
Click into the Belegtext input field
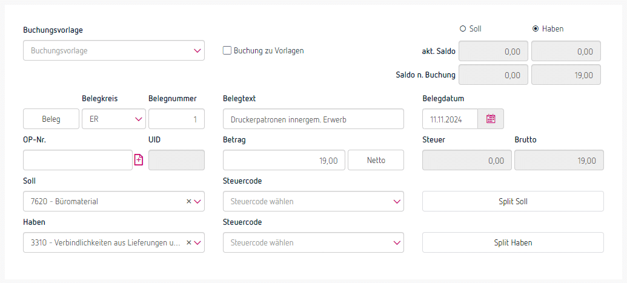pos(313,119)
